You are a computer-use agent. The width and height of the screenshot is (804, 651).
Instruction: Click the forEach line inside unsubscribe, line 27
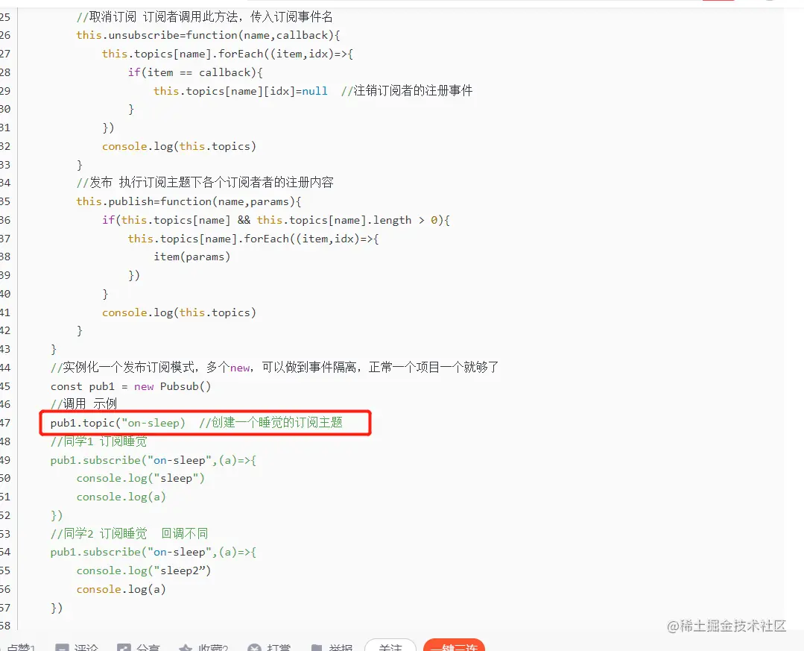[x=228, y=54]
